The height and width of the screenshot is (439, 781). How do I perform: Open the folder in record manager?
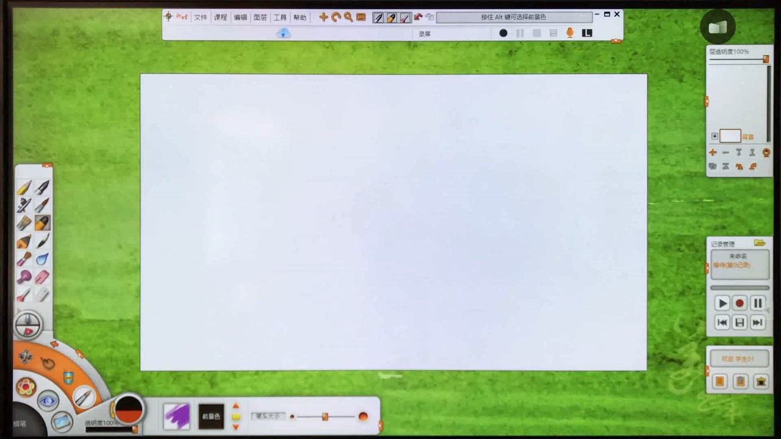[x=760, y=243]
